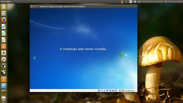
Task: Open VLC media player from launcher
Action: pyautogui.click(x=4, y=79)
